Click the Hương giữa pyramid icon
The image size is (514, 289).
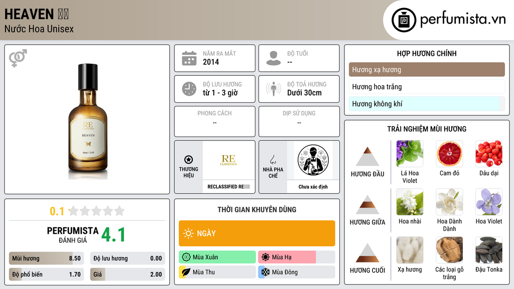click(367, 205)
